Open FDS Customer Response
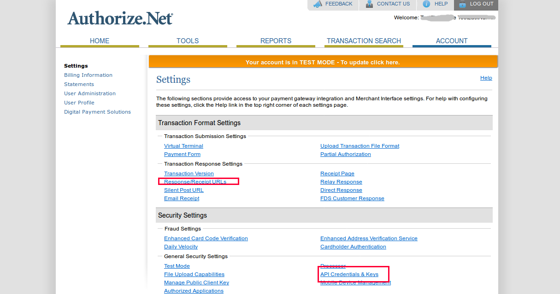The image size is (560, 294). (x=352, y=198)
